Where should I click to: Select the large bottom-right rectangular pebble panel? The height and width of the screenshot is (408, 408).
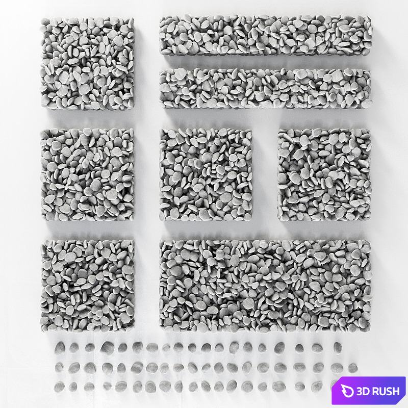[x=266, y=286]
